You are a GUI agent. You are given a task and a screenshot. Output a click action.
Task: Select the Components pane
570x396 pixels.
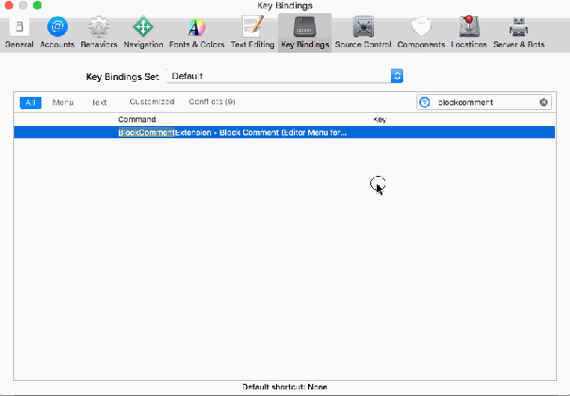point(421,31)
